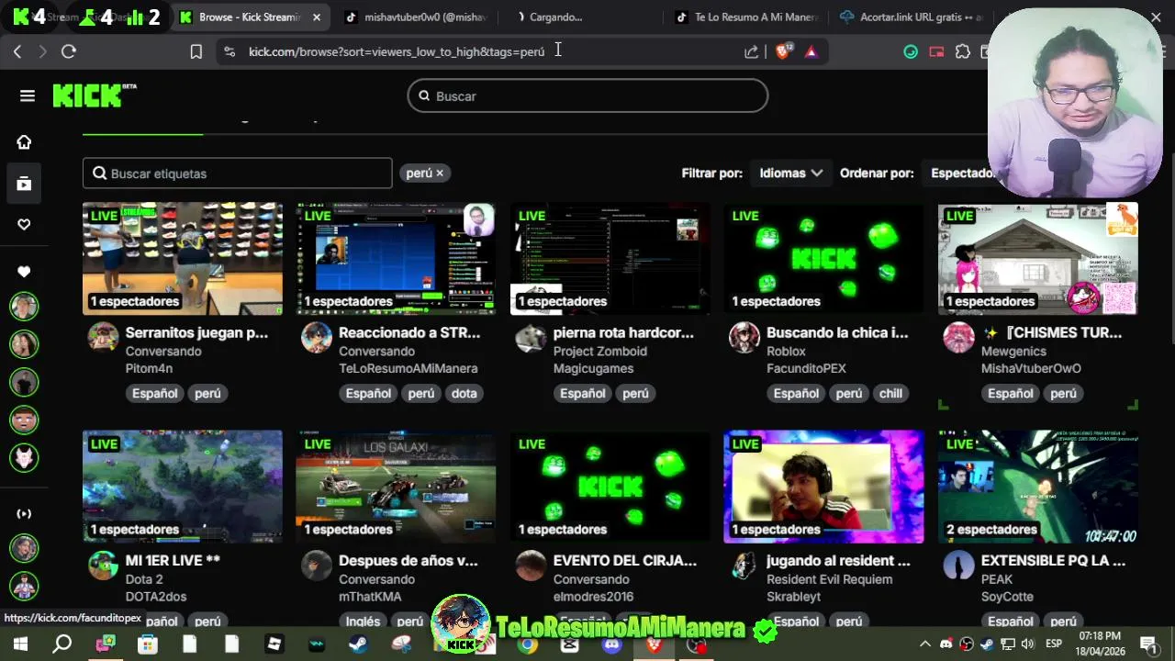1175x661 pixels.
Task: Open the Reaccionado a STR... stream title
Action: point(409,332)
